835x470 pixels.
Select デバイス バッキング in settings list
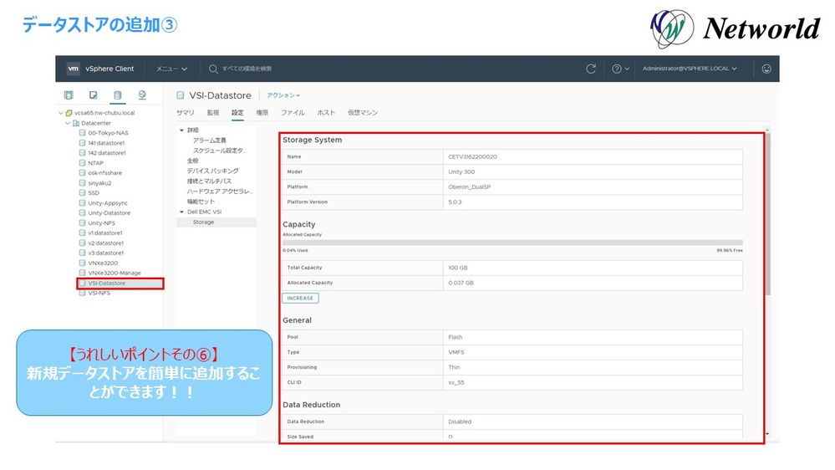[212, 171]
